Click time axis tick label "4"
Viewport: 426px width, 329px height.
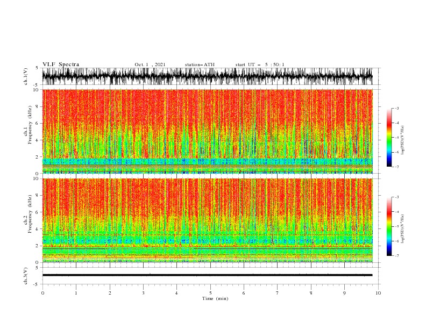176,293
